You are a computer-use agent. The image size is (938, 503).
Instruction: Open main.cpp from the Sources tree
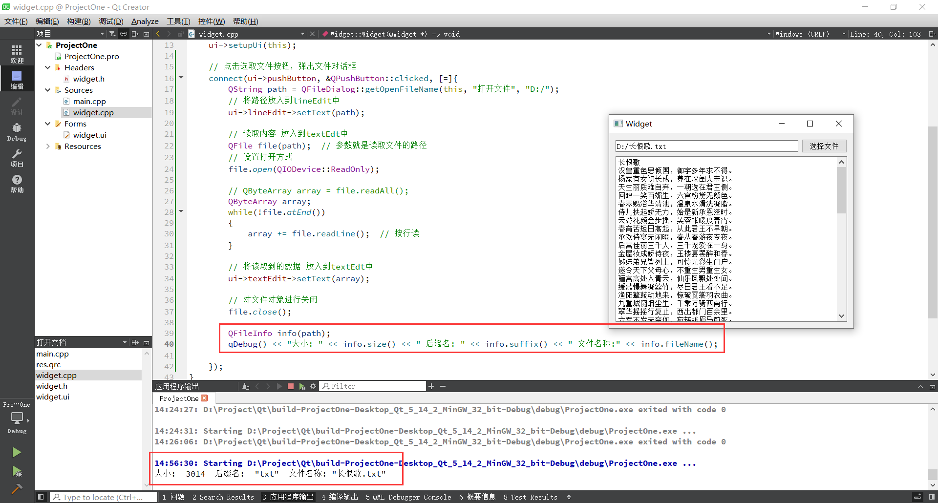(89, 102)
